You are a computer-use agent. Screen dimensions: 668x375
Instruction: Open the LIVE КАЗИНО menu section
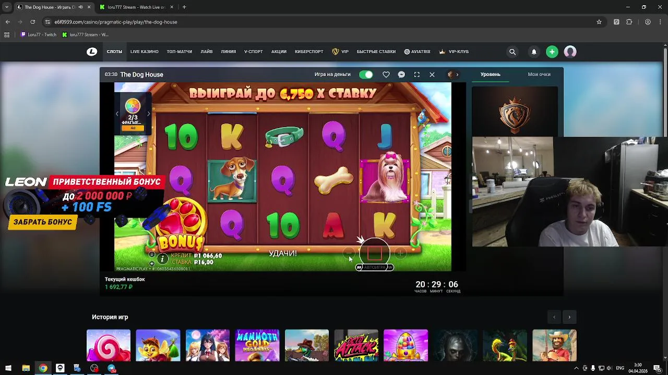[x=144, y=52]
